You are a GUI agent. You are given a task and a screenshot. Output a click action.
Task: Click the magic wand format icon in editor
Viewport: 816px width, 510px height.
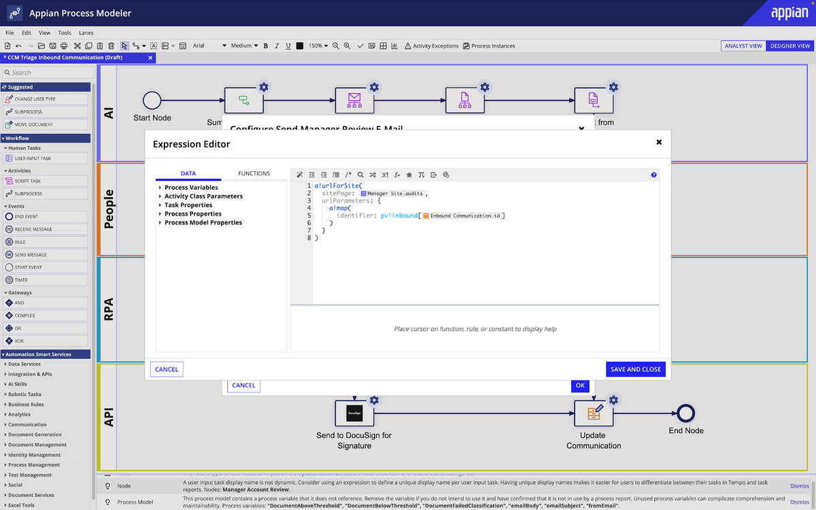click(x=300, y=175)
